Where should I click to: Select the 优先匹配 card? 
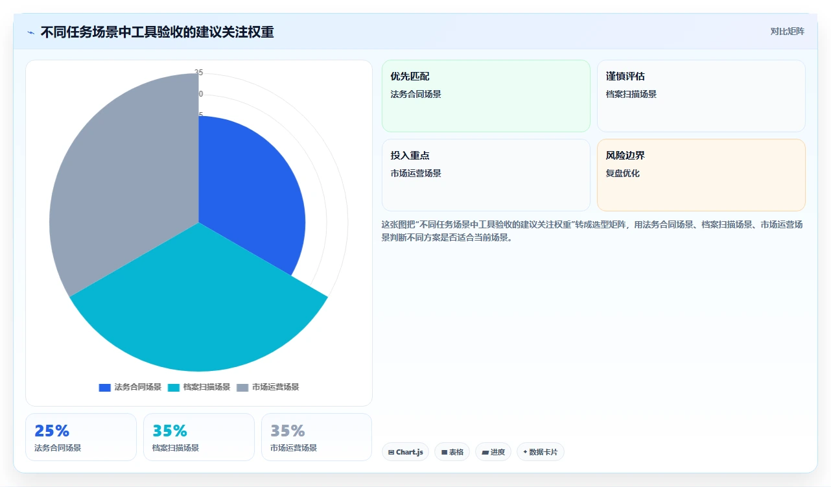click(x=486, y=96)
